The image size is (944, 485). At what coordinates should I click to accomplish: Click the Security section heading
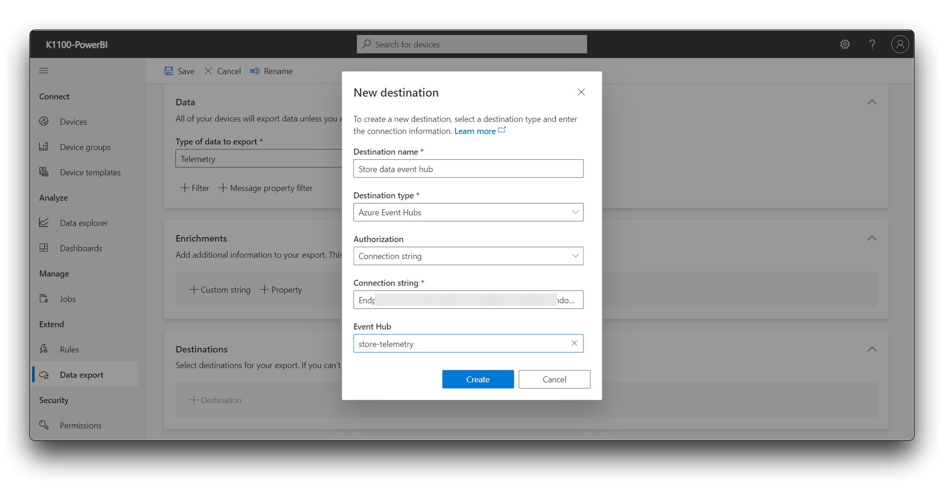pos(54,400)
